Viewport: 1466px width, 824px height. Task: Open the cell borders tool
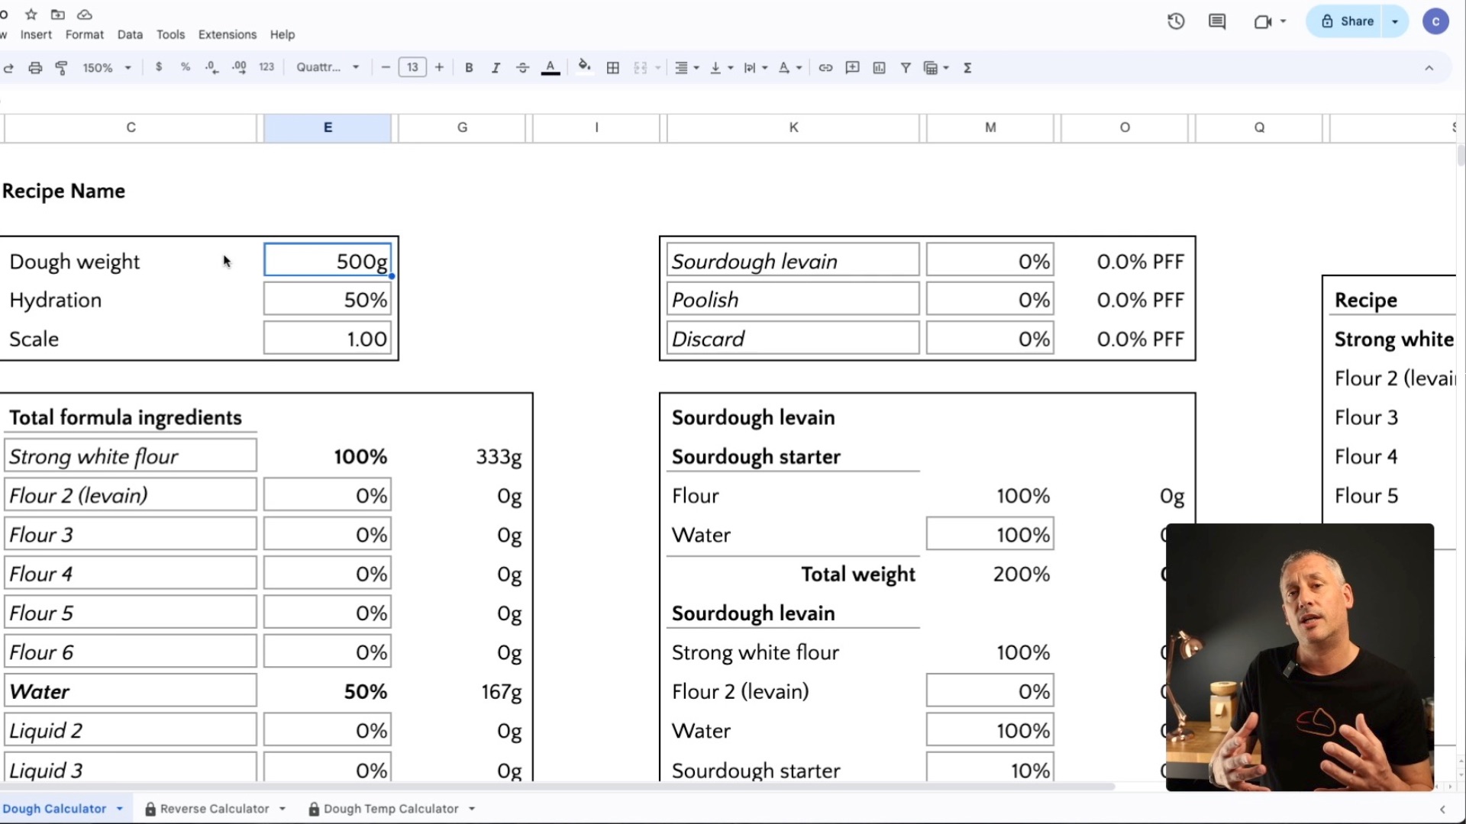[612, 68]
